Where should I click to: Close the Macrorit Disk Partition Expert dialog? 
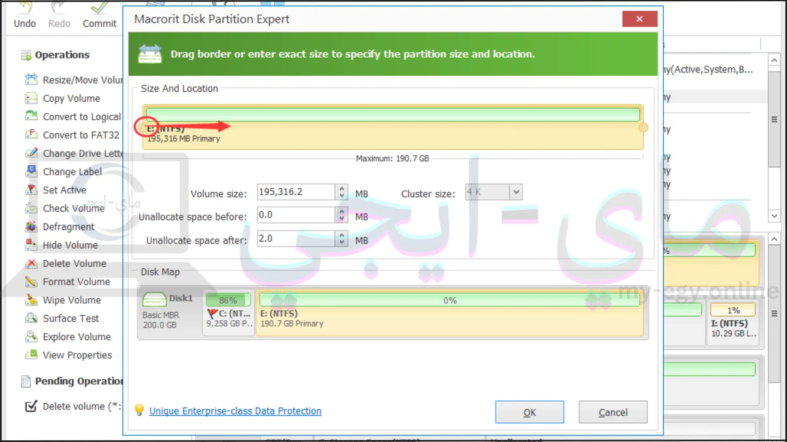click(639, 19)
